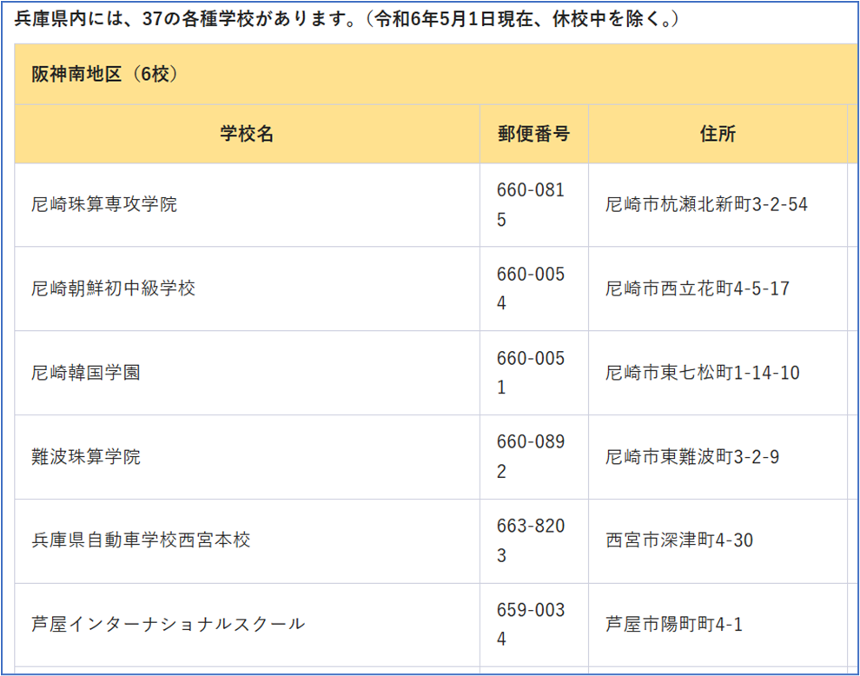860x676 pixels.
Task: Click 兵庫県自動車学校西宮本校 in the table
Action: 141,540
